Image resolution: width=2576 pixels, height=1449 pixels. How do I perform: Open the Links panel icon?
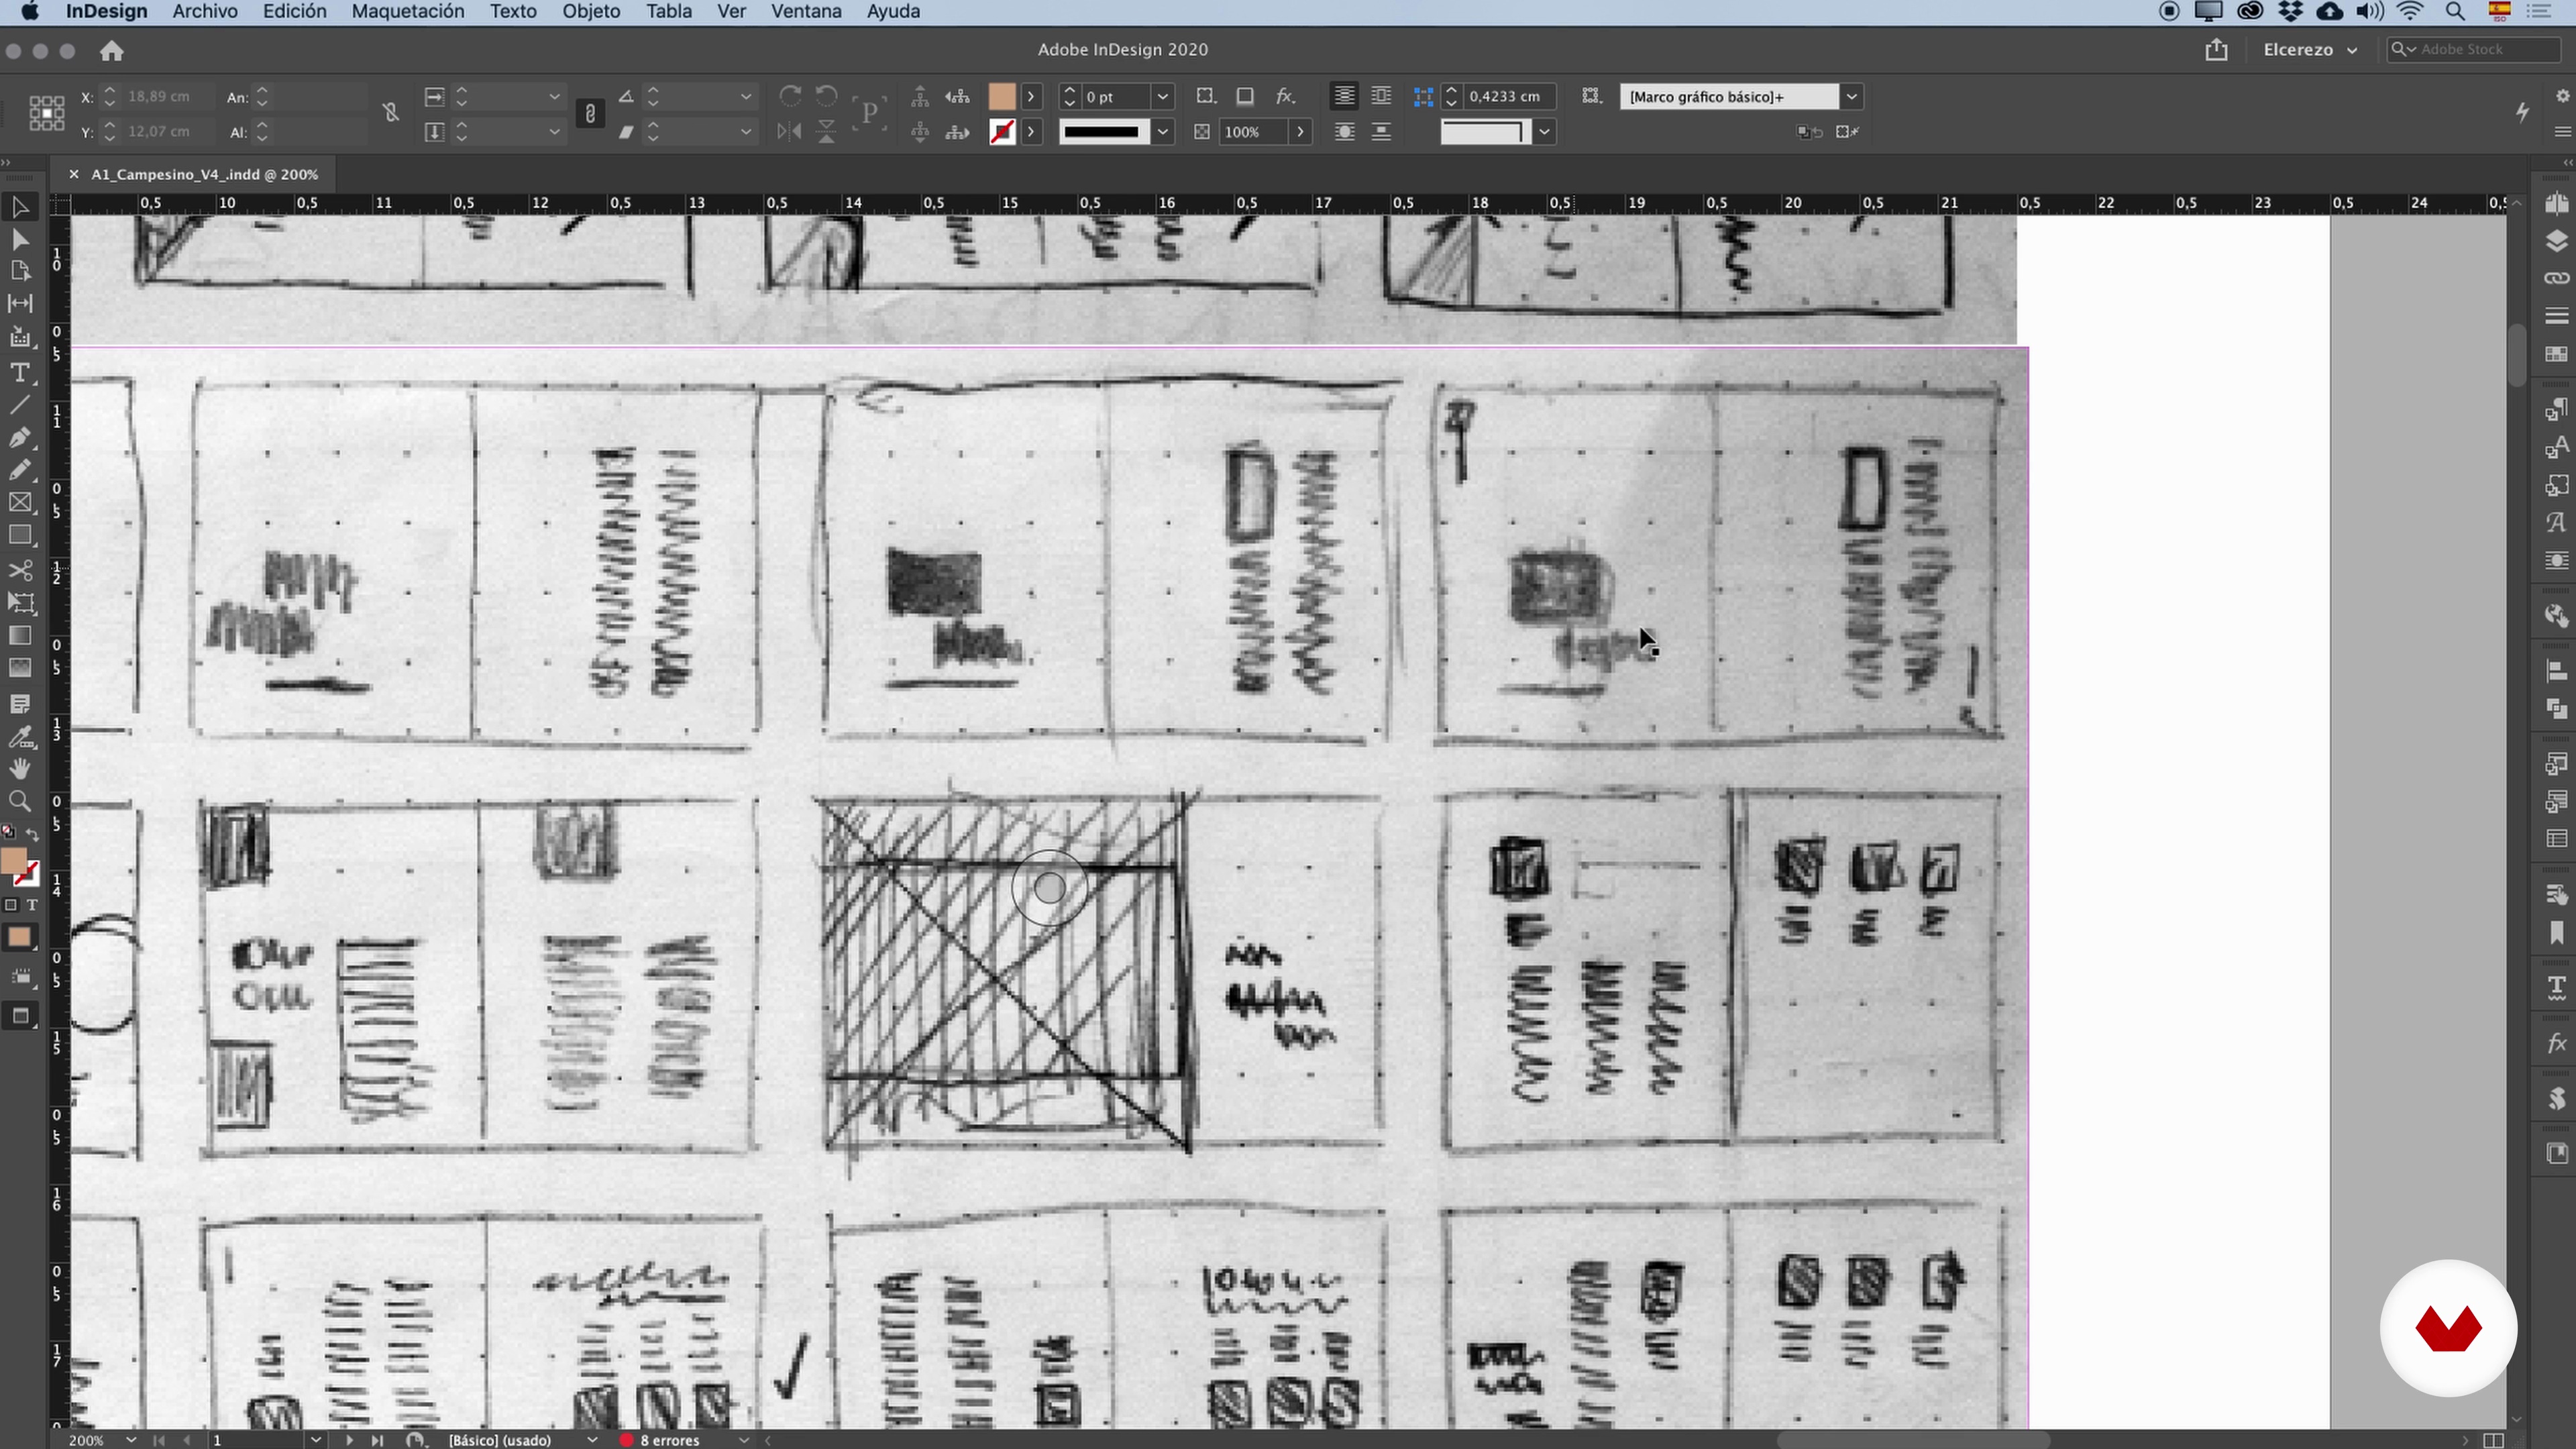2556,278
